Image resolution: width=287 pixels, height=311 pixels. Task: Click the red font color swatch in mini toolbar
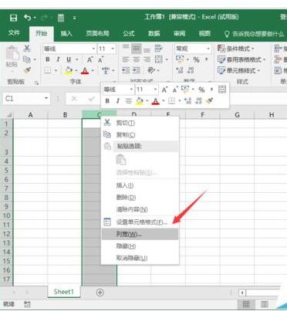coord(155,101)
